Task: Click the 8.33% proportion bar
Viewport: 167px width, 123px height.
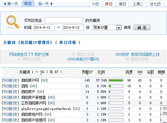Action: pos(116,86)
